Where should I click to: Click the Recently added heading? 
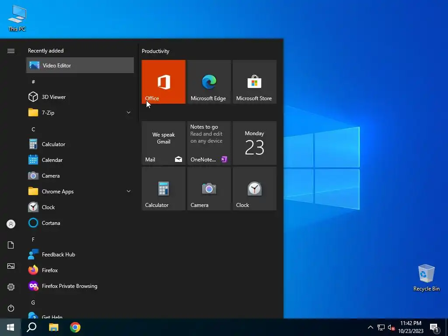pos(45,51)
